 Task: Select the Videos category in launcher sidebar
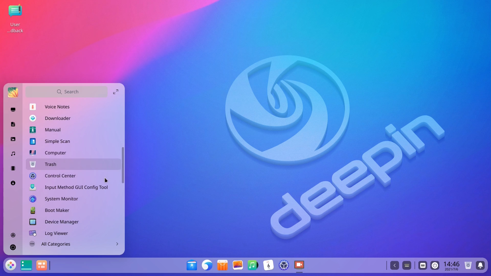(x=13, y=168)
